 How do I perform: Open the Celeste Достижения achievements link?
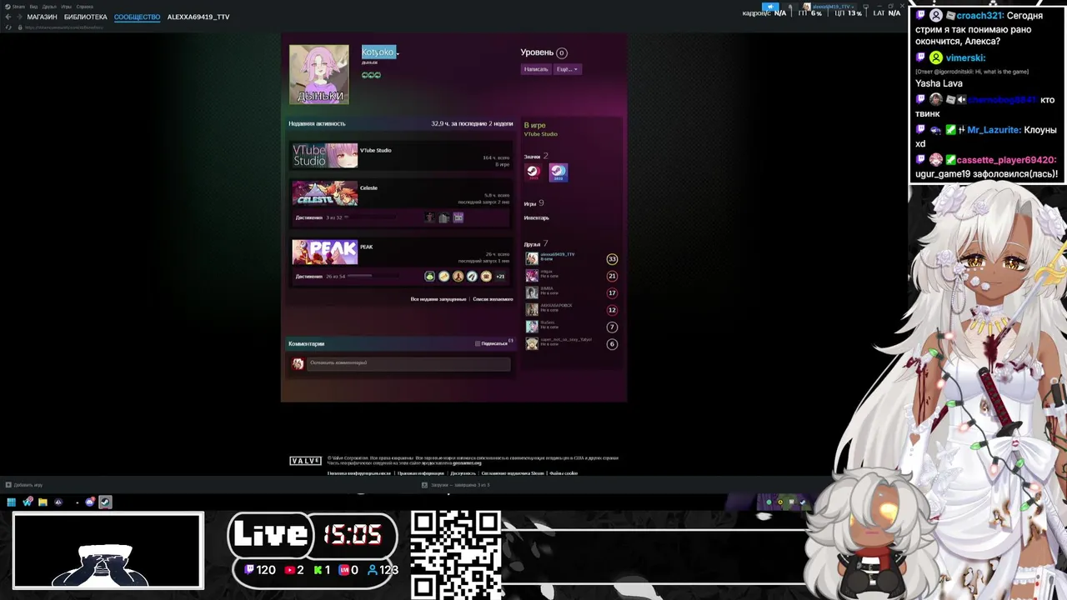click(x=308, y=217)
